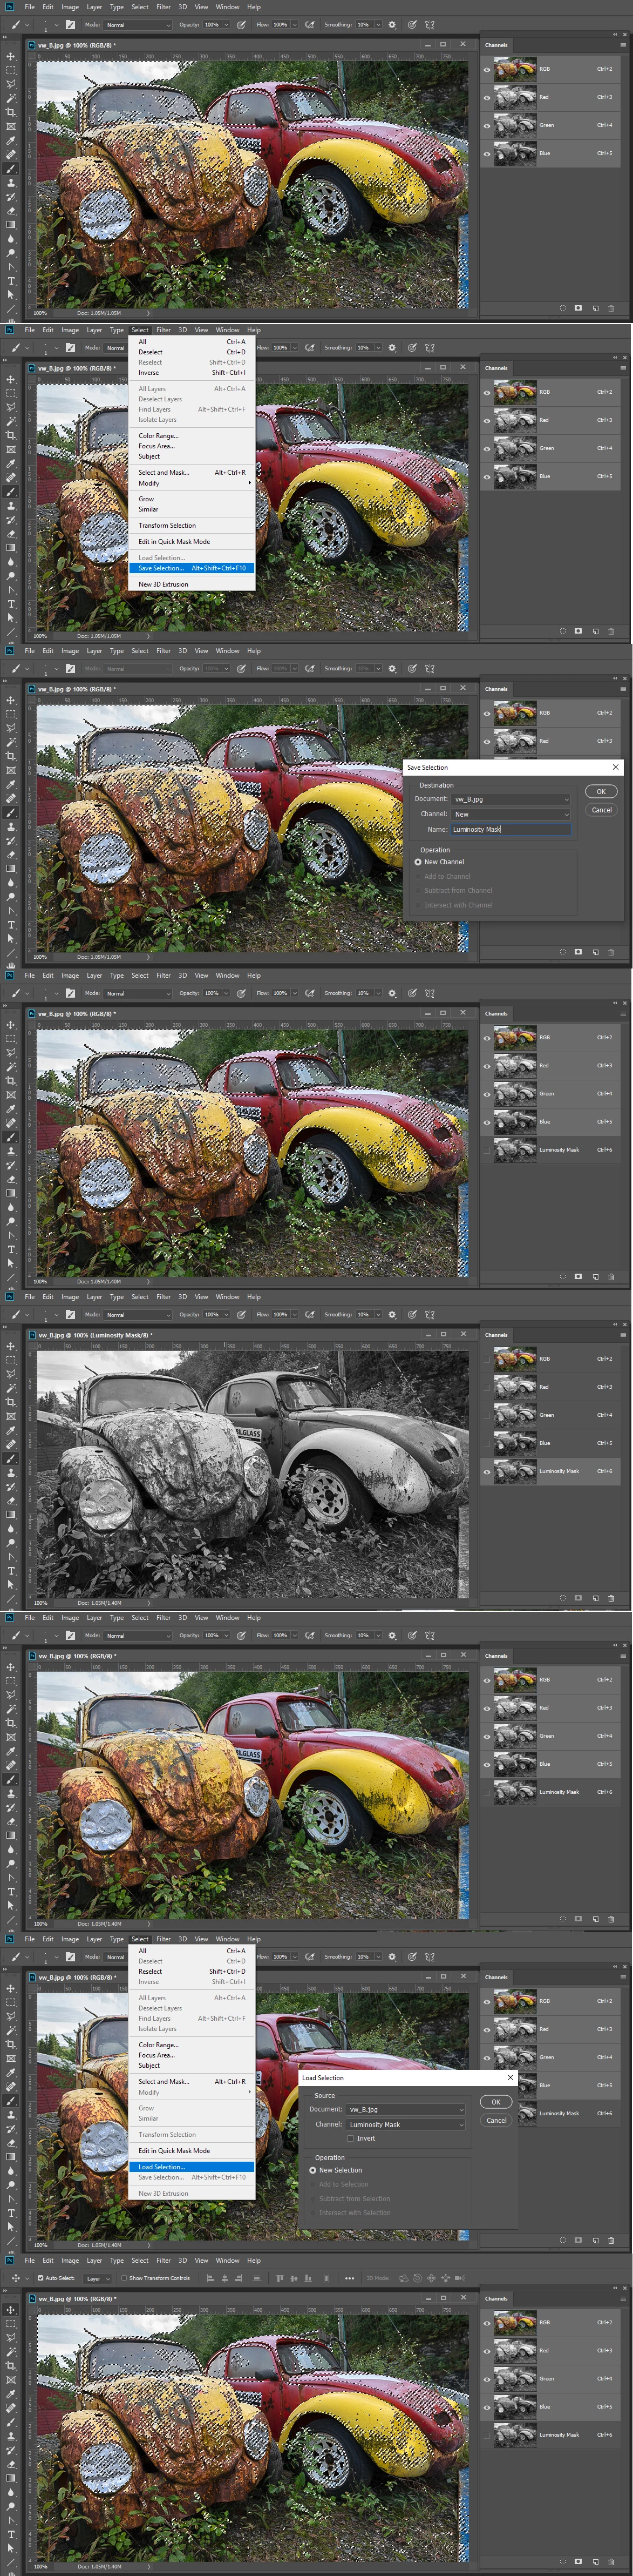Click Channels trash icon in grayscale Luminosity Mask view

(x=611, y=1597)
